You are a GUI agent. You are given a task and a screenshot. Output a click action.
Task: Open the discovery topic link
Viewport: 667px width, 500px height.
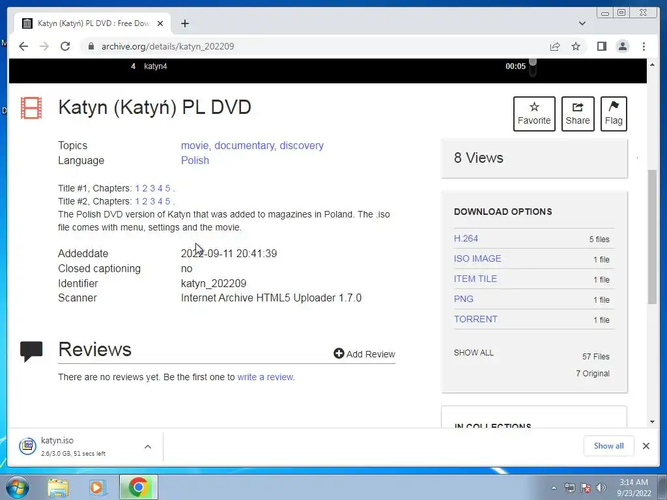tap(302, 145)
